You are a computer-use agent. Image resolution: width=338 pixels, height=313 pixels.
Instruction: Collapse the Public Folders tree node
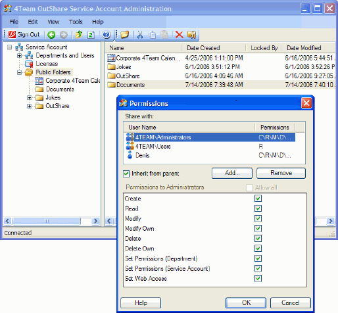19,72
